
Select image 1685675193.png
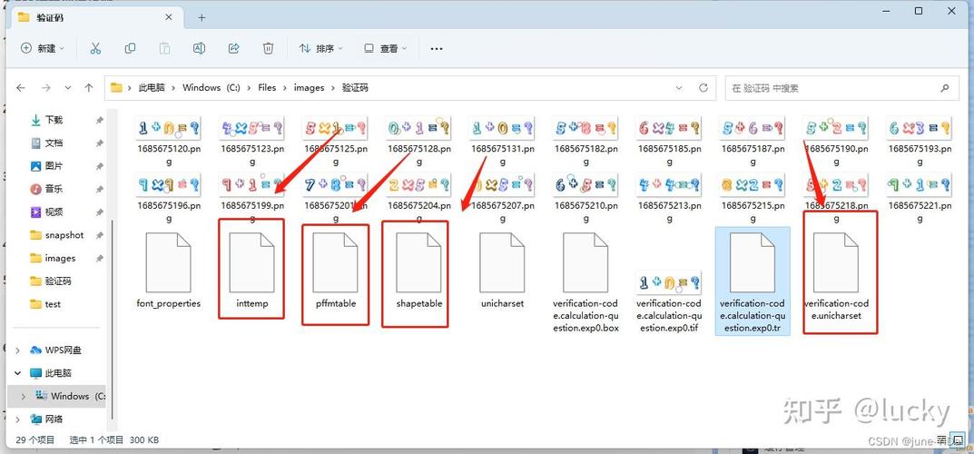[x=920, y=143]
